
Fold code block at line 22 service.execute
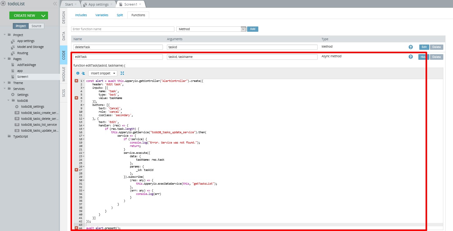(84, 153)
